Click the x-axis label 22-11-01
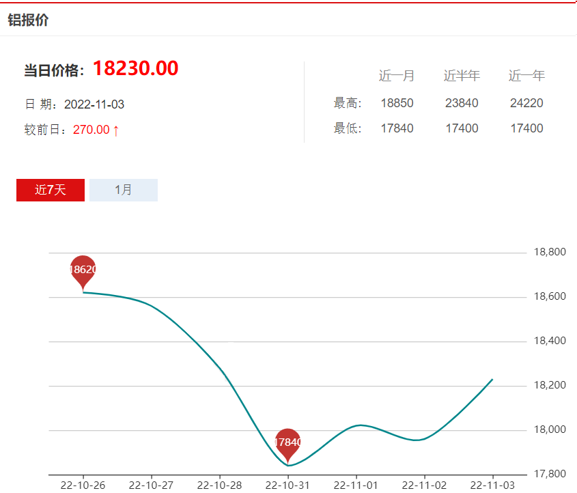This screenshot has width=577, height=493. pos(356,485)
